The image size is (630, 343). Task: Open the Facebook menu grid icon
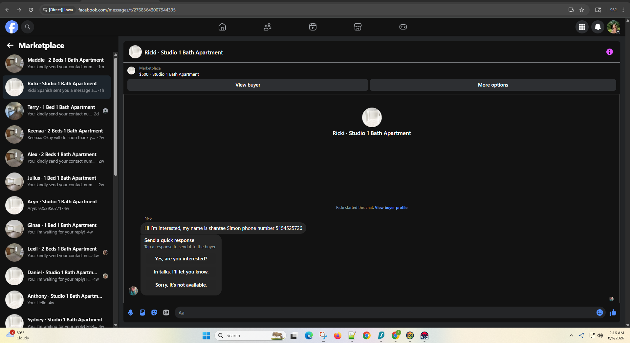[x=582, y=27]
